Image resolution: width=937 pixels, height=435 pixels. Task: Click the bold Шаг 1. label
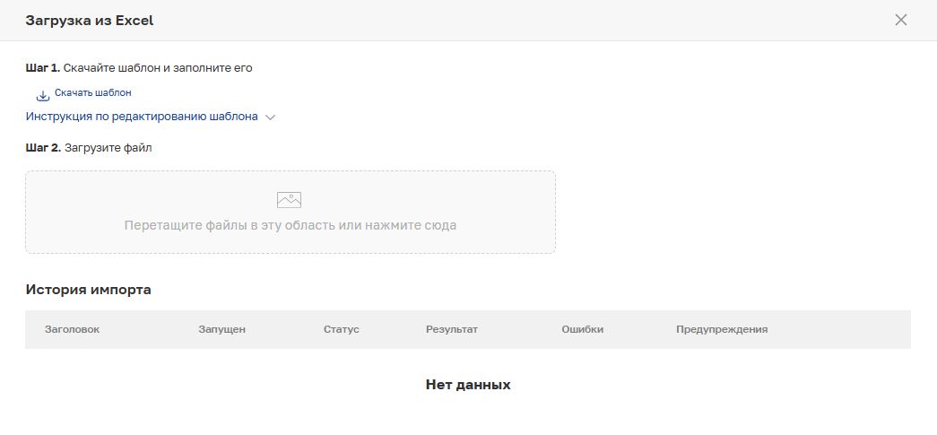pos(43,67)
